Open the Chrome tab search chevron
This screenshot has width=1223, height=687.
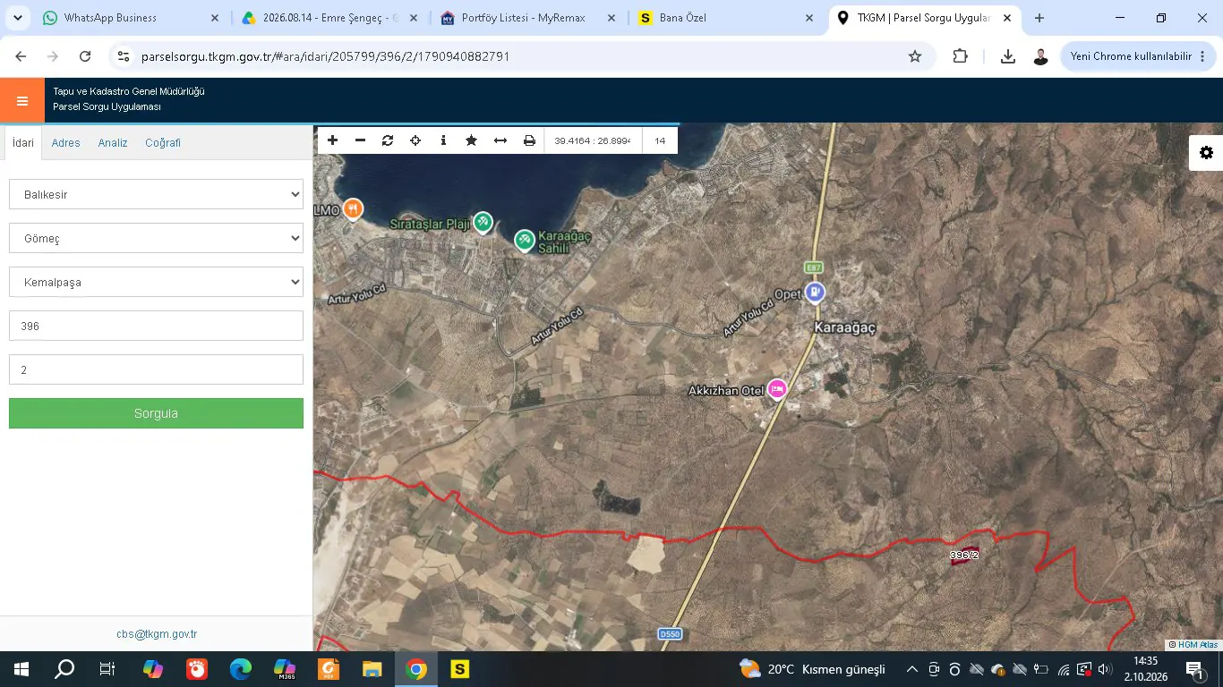pyautogui.click(x=17, y=18)
